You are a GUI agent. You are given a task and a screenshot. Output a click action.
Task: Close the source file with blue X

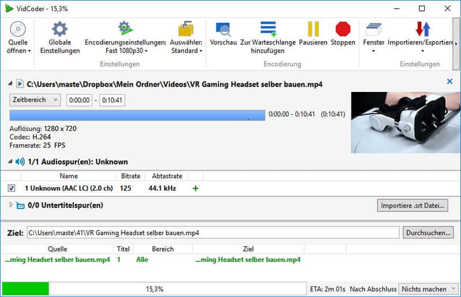[449, 82]
